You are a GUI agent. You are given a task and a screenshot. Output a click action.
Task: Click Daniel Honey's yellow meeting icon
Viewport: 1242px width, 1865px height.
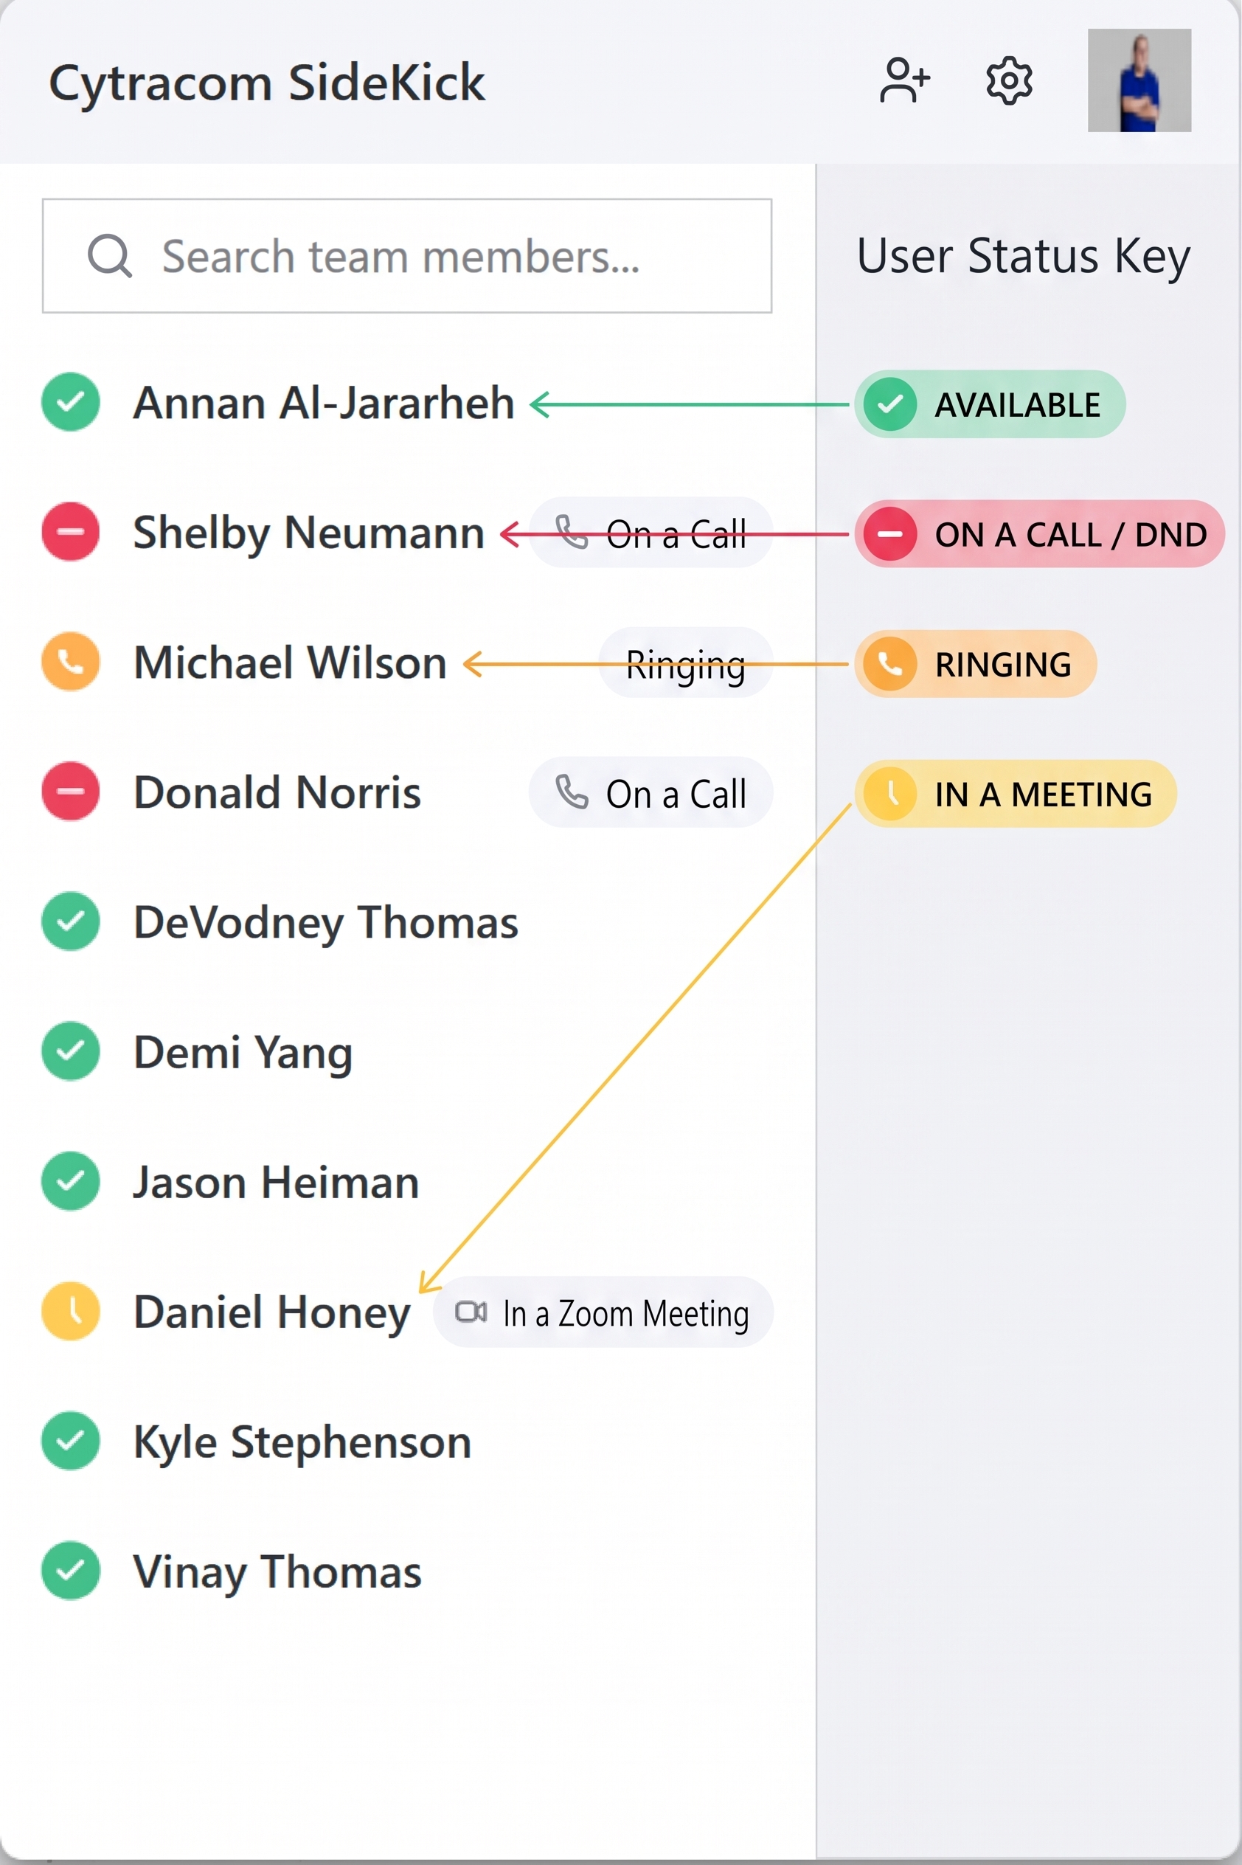pyautogui.click(x=71, y=1311)
